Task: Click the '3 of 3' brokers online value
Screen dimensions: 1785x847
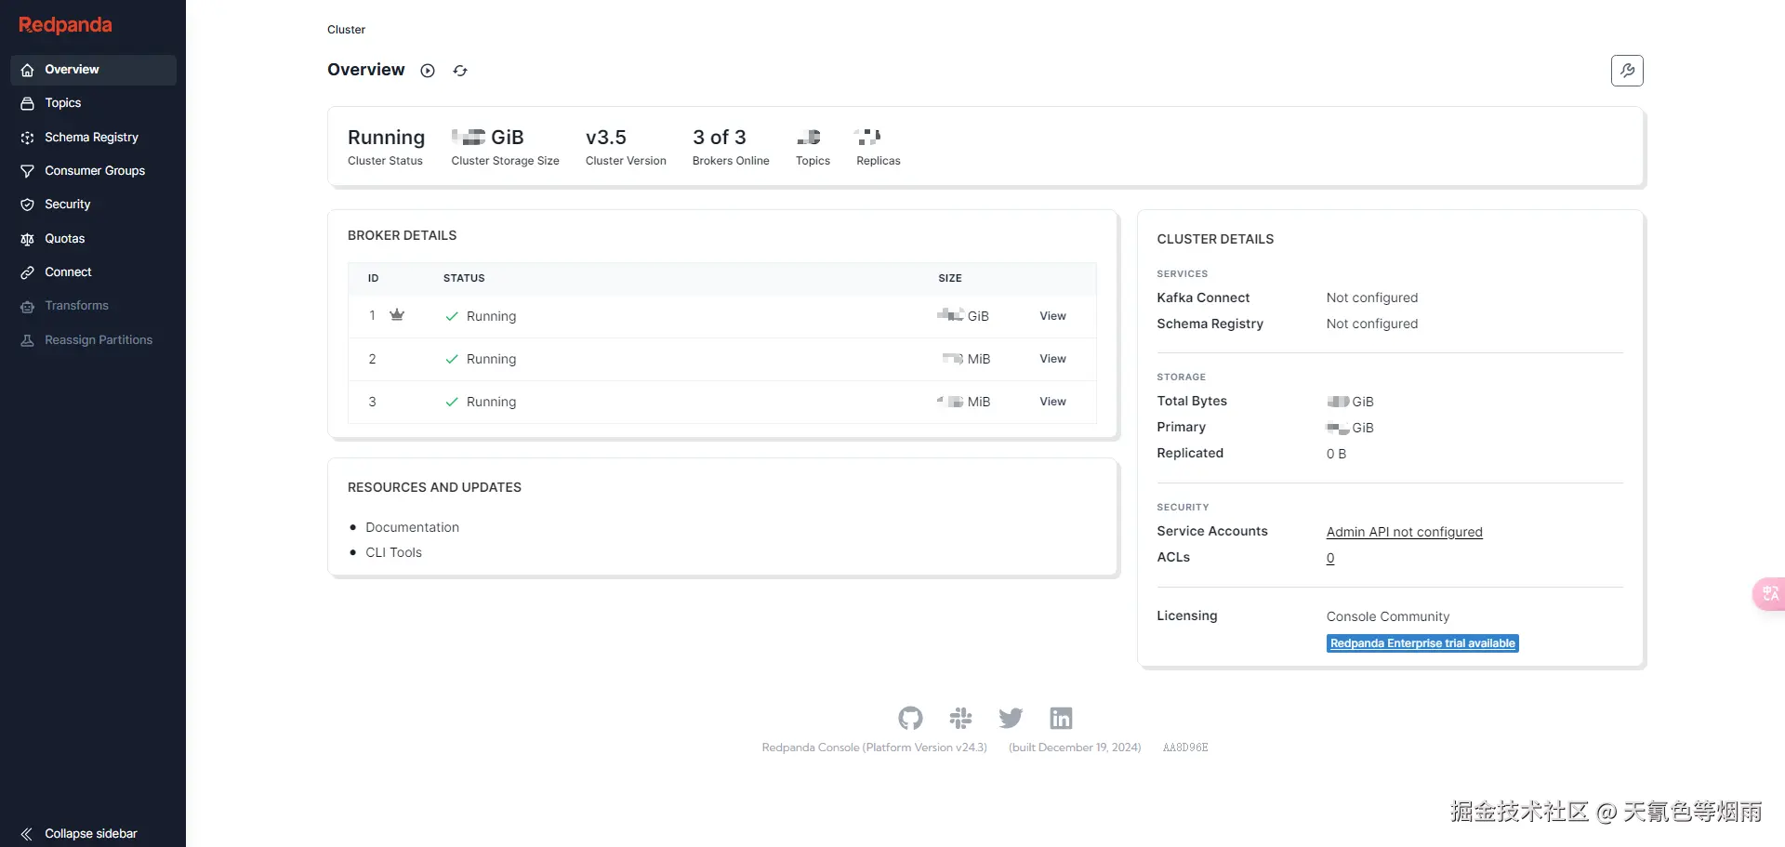Action: point(720,138)
